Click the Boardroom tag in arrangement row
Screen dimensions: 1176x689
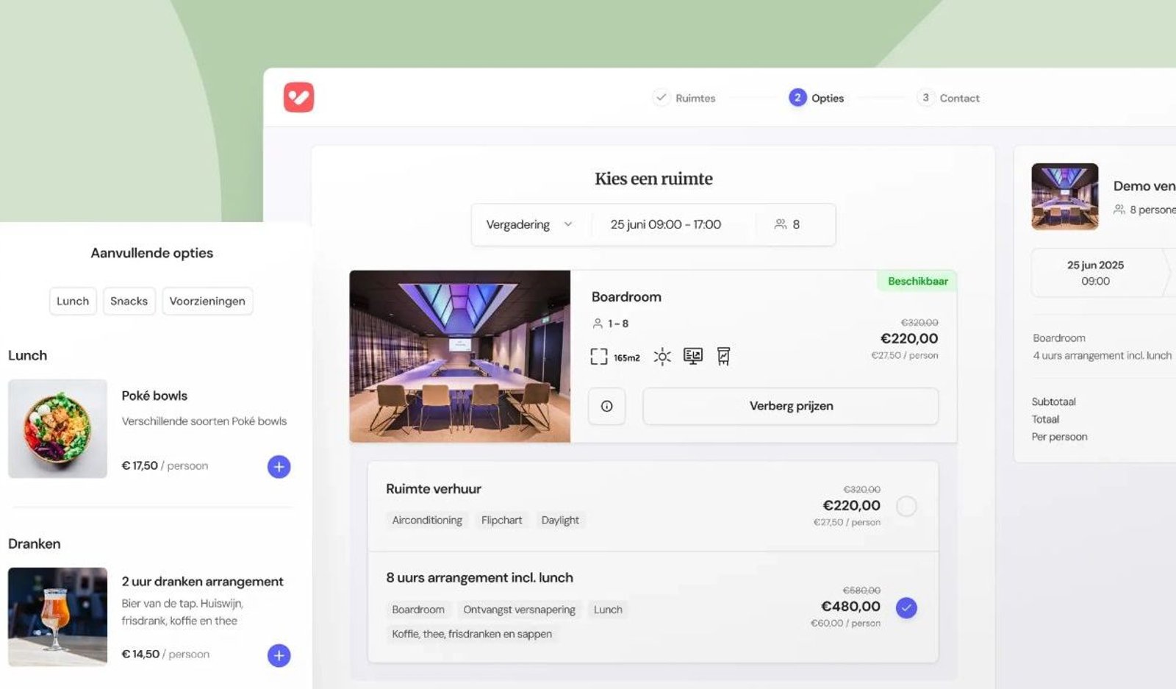418,610
